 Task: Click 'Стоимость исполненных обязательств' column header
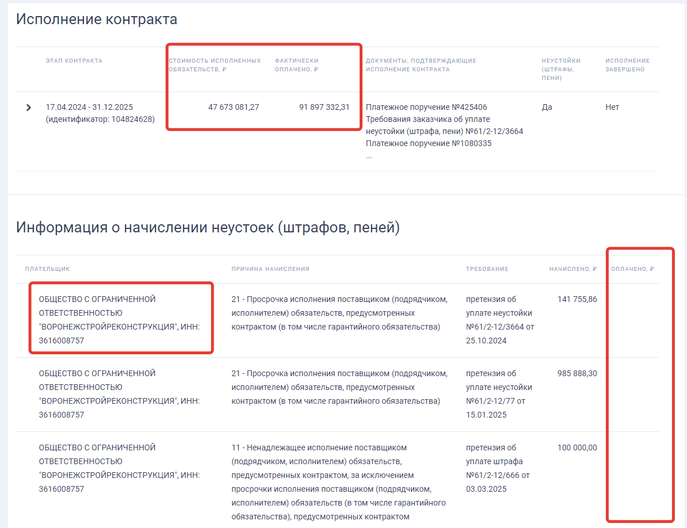coord(215,65)
